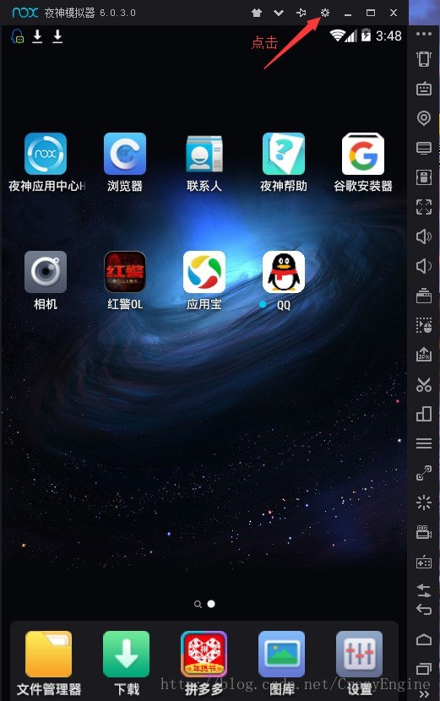This screenshot has height=701, width=440.
Task: Click the theme shirt icon in title bar
Action: tap(257, 13)
